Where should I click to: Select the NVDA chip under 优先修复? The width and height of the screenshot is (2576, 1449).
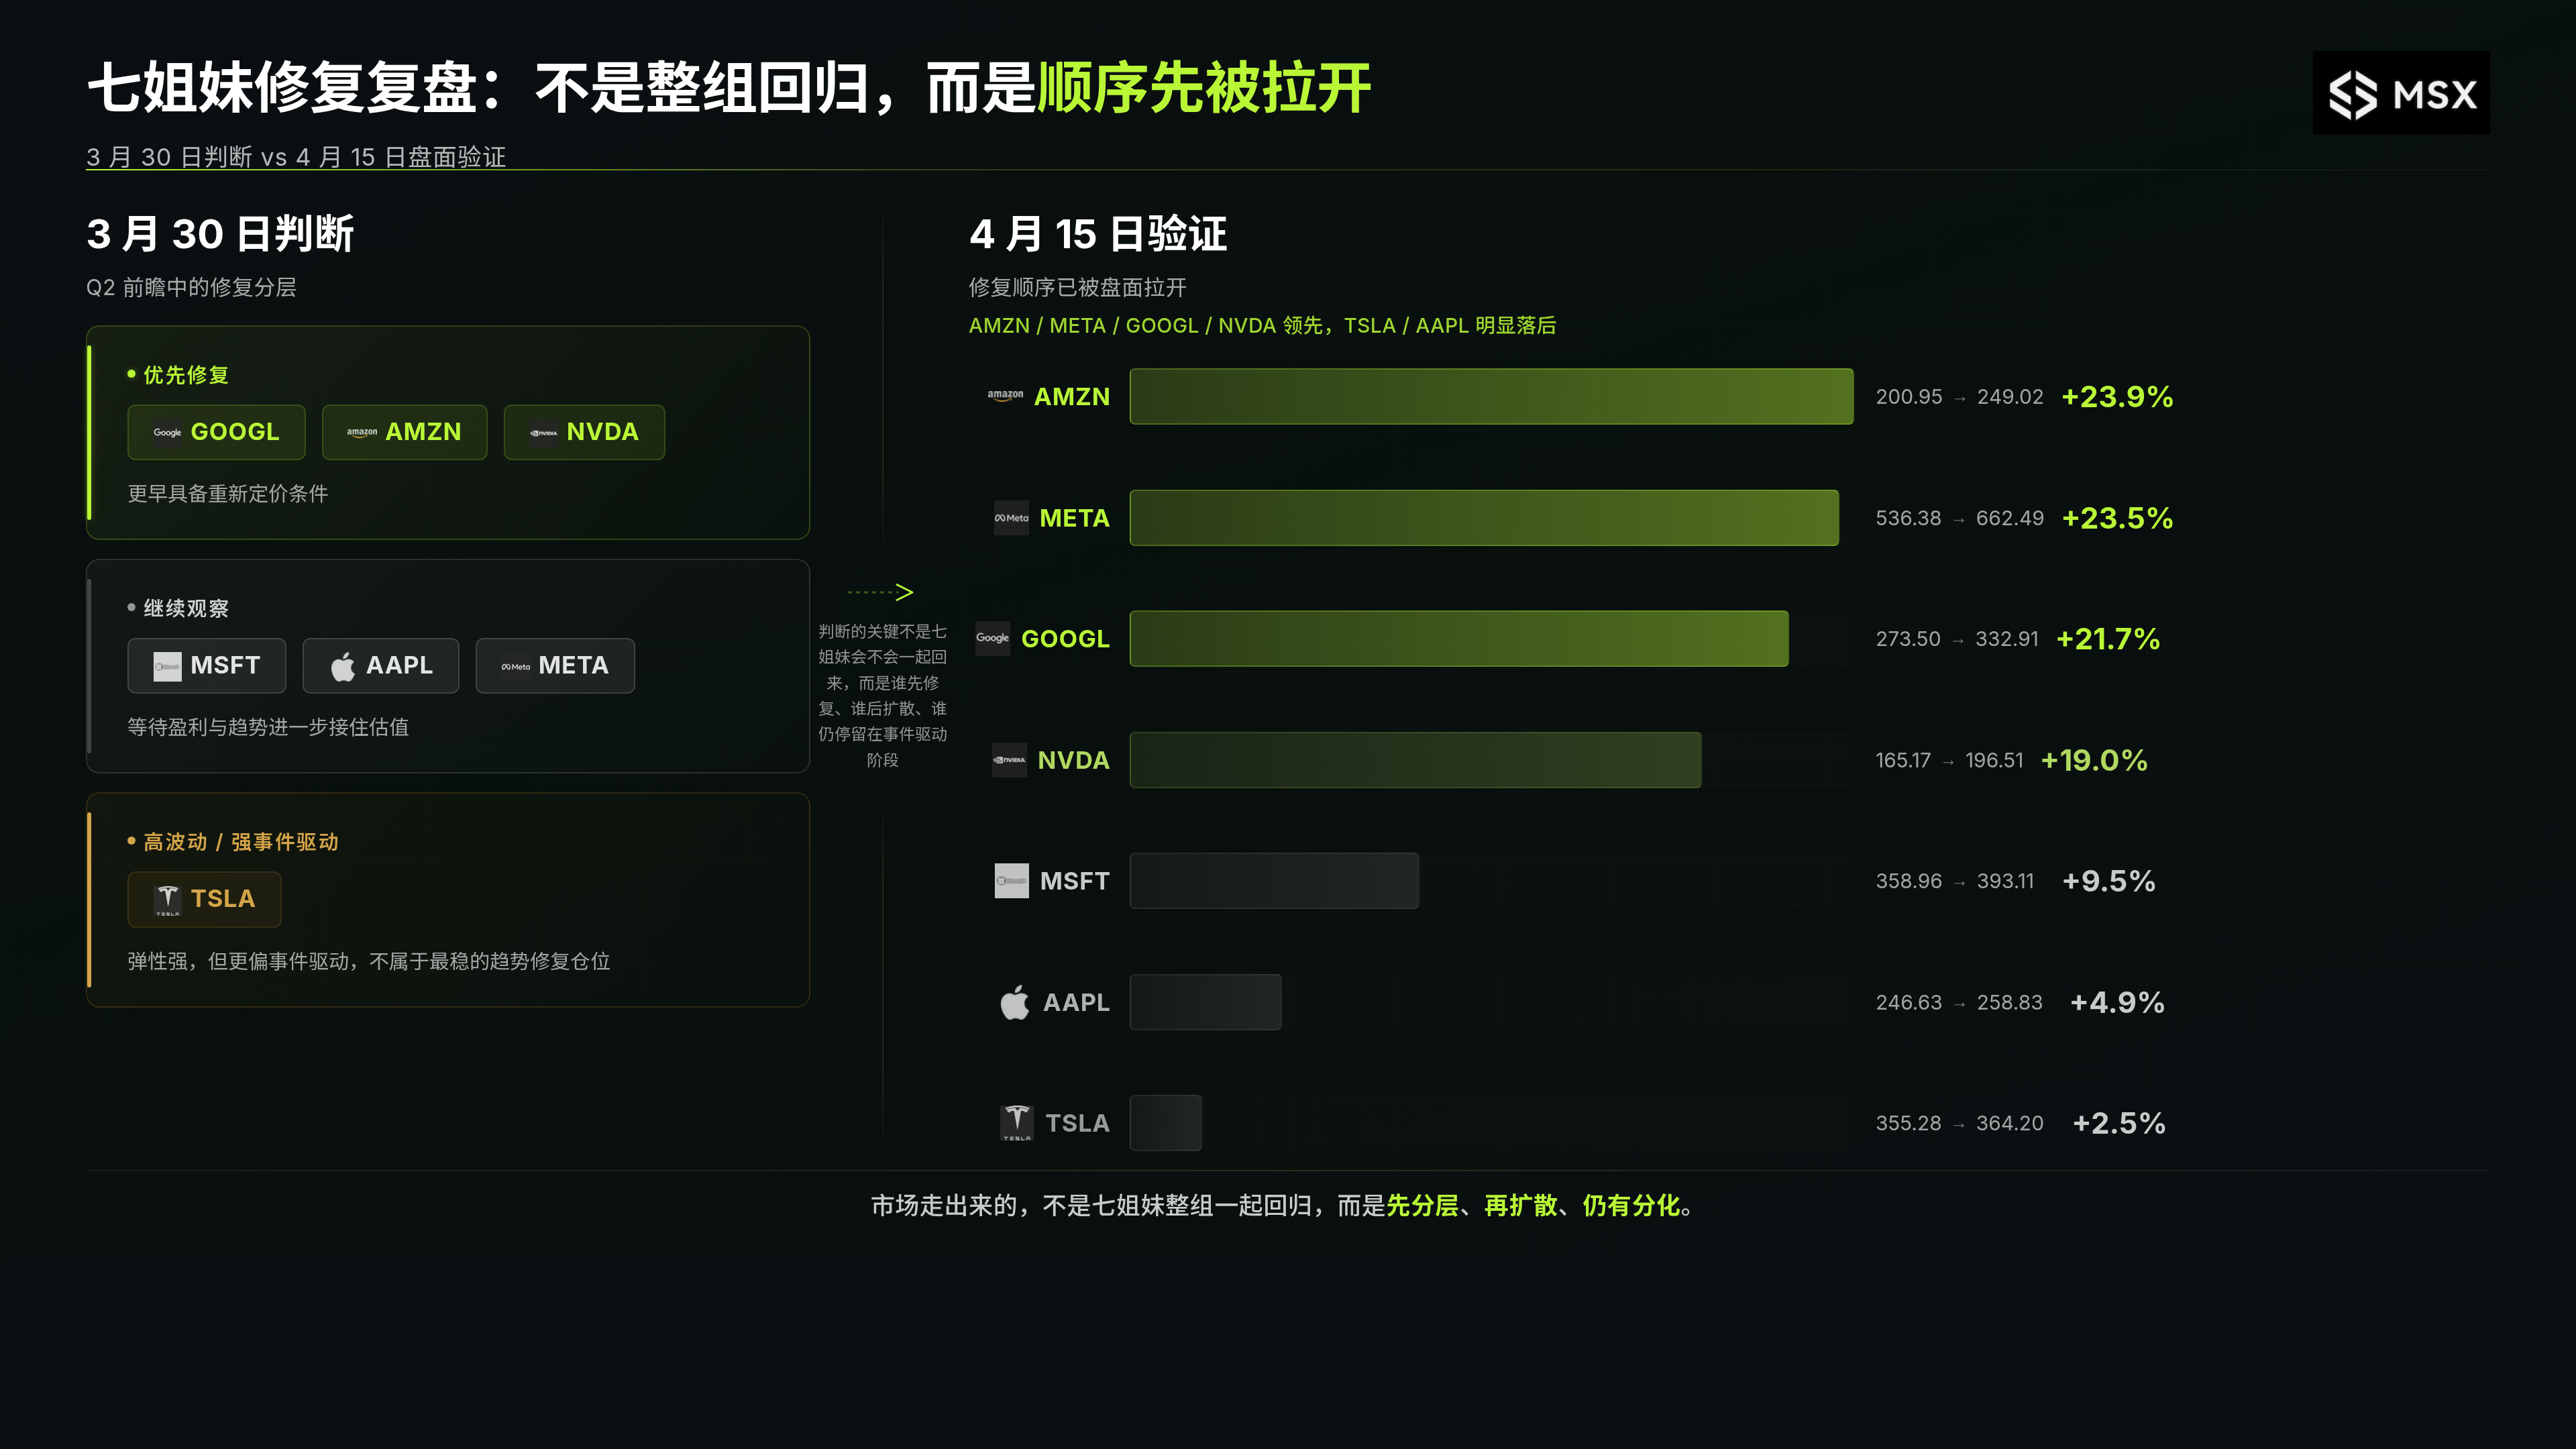(584, 432)
